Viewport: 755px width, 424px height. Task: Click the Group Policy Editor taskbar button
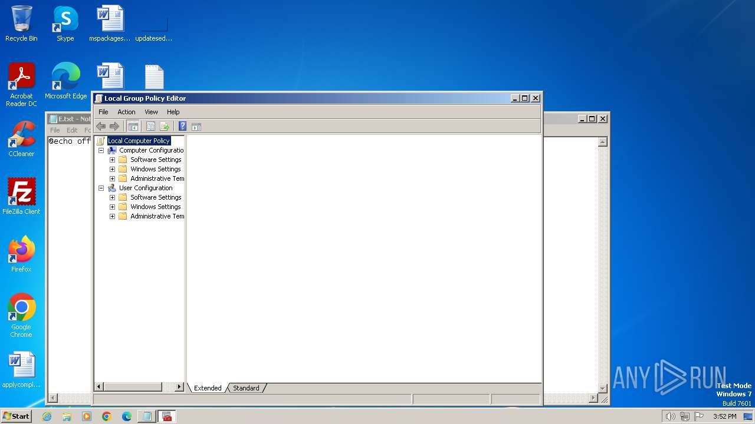pos(167,416)
